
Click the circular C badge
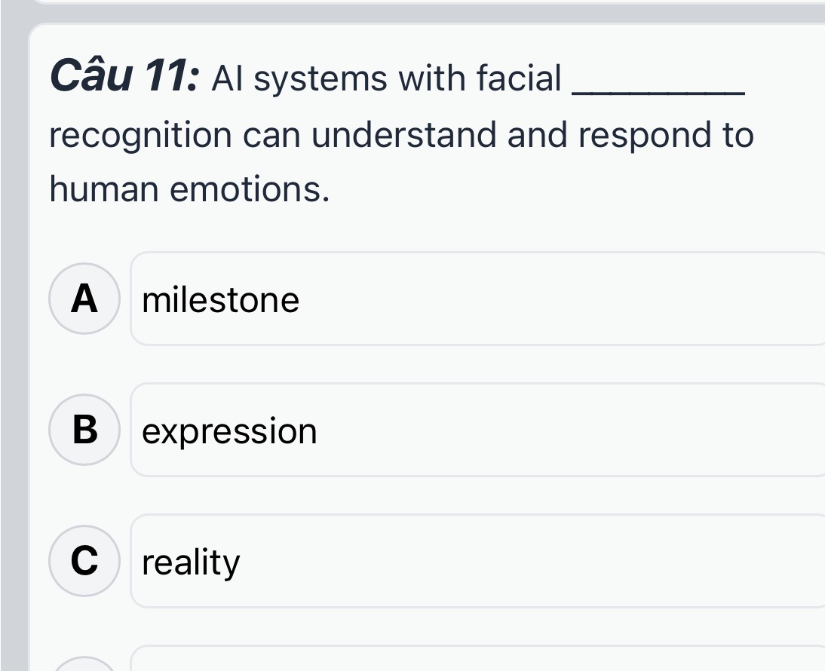[84, 561]
